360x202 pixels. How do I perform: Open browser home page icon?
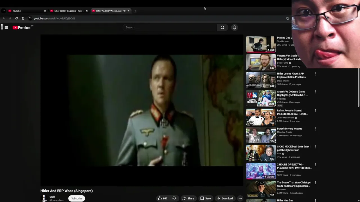23,19
